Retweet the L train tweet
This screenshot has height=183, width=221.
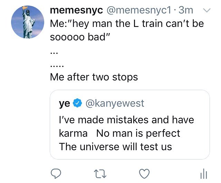pos(100,173)
